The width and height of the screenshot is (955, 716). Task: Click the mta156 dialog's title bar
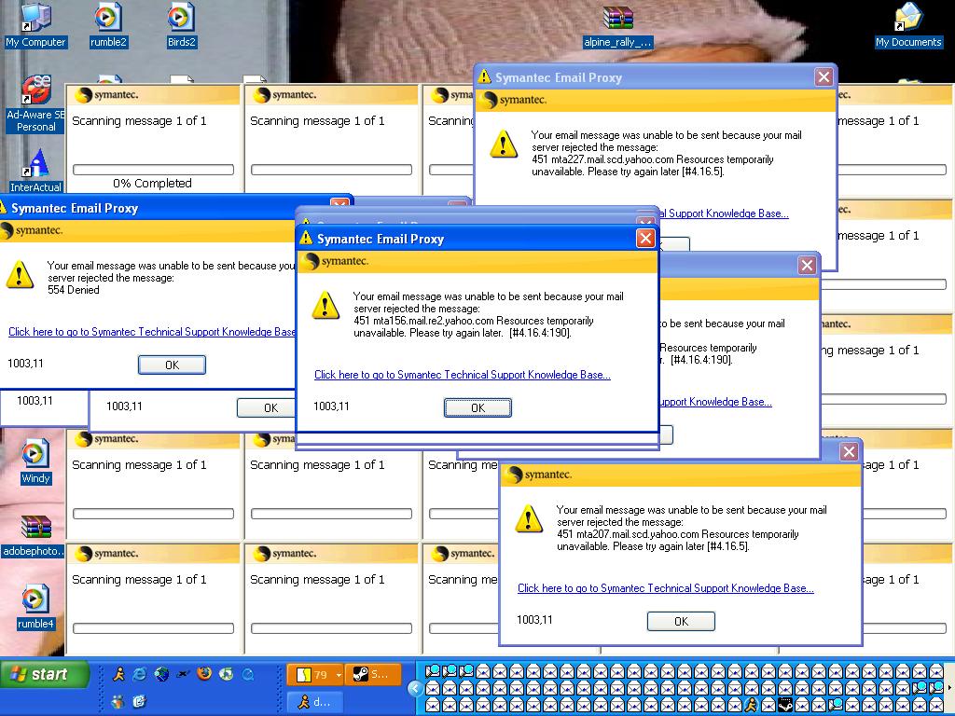pos(477,239)
